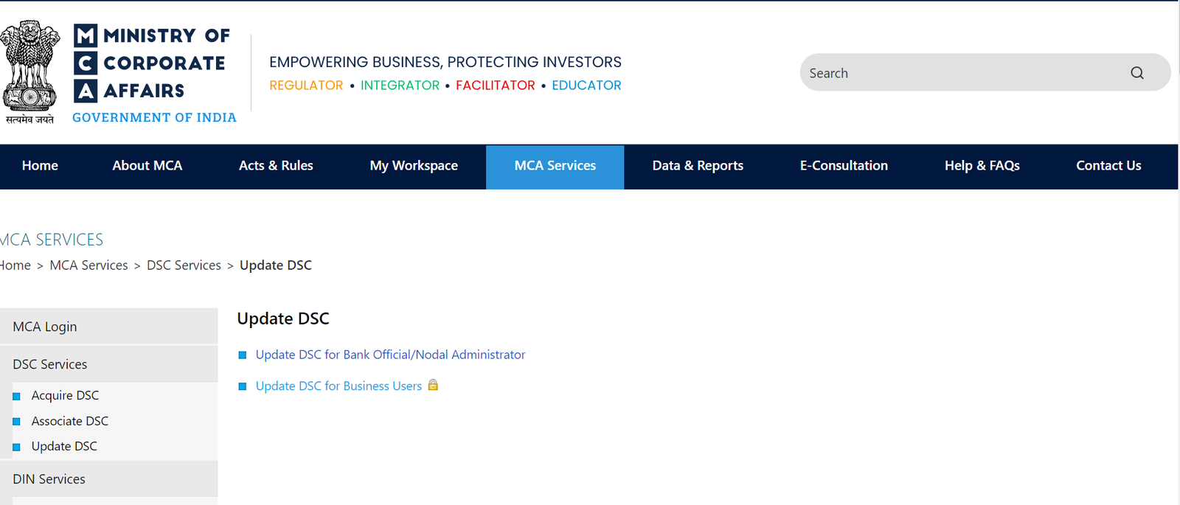Open the My Workspace menu
Screen dimensions: 1180x505
pyautogui.click(x=414, y=166)
